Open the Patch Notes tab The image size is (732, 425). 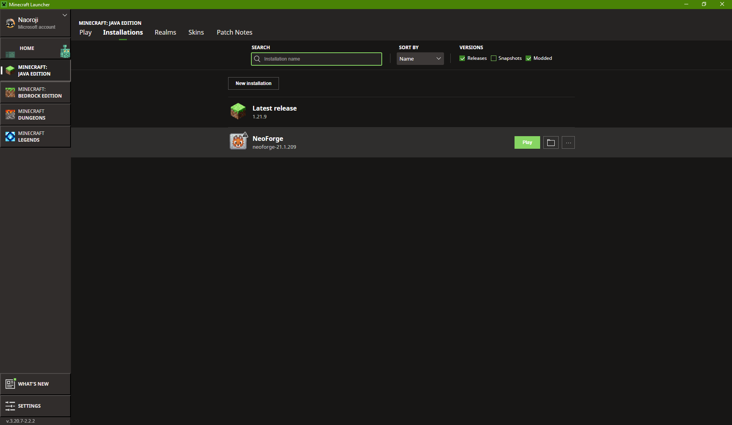click(x=234, y=32)
